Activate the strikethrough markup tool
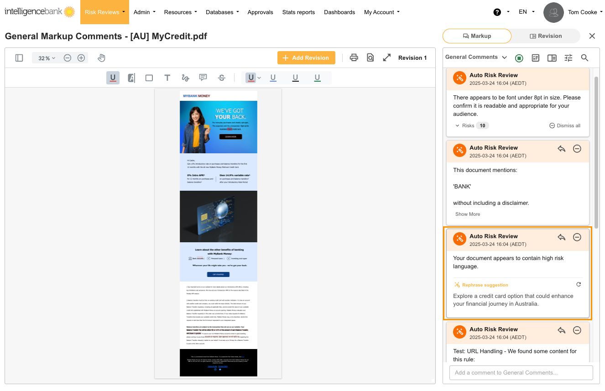 (x=222, y=78)
